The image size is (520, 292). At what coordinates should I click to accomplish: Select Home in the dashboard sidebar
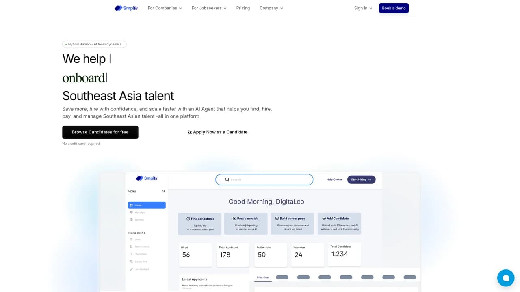point(147,205)
